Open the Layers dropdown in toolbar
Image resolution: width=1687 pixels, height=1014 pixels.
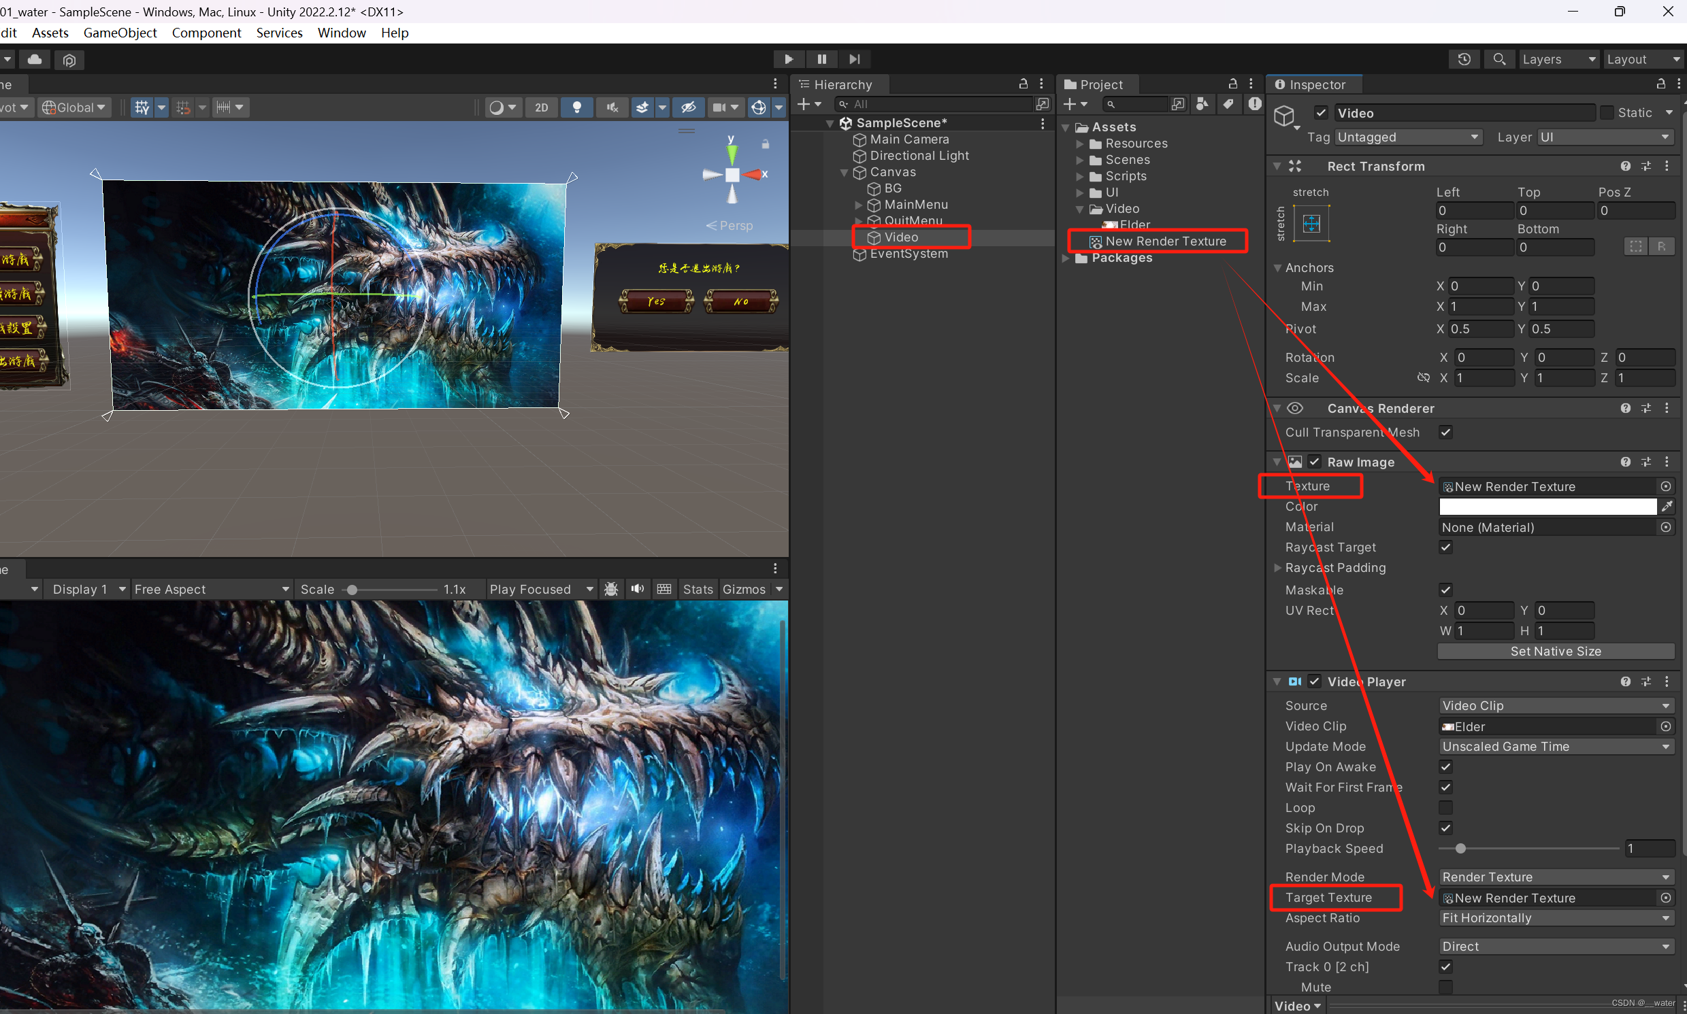[x=1558, y=59]
